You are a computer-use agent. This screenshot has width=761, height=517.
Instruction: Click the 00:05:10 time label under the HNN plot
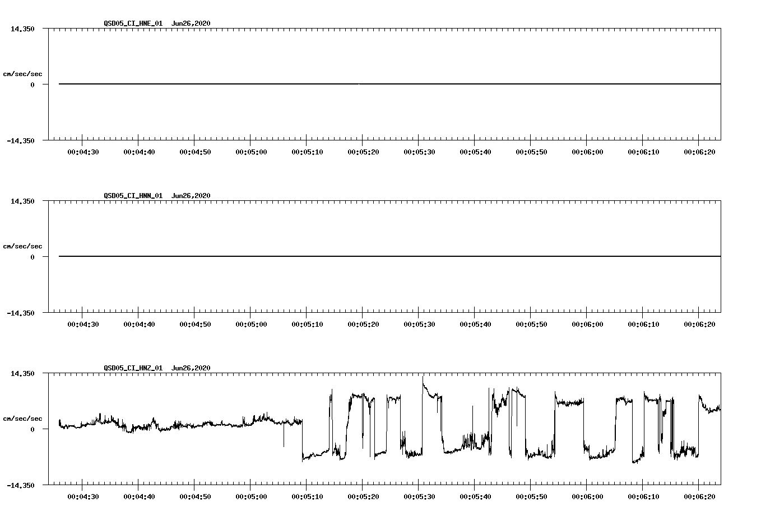[307, 325]
